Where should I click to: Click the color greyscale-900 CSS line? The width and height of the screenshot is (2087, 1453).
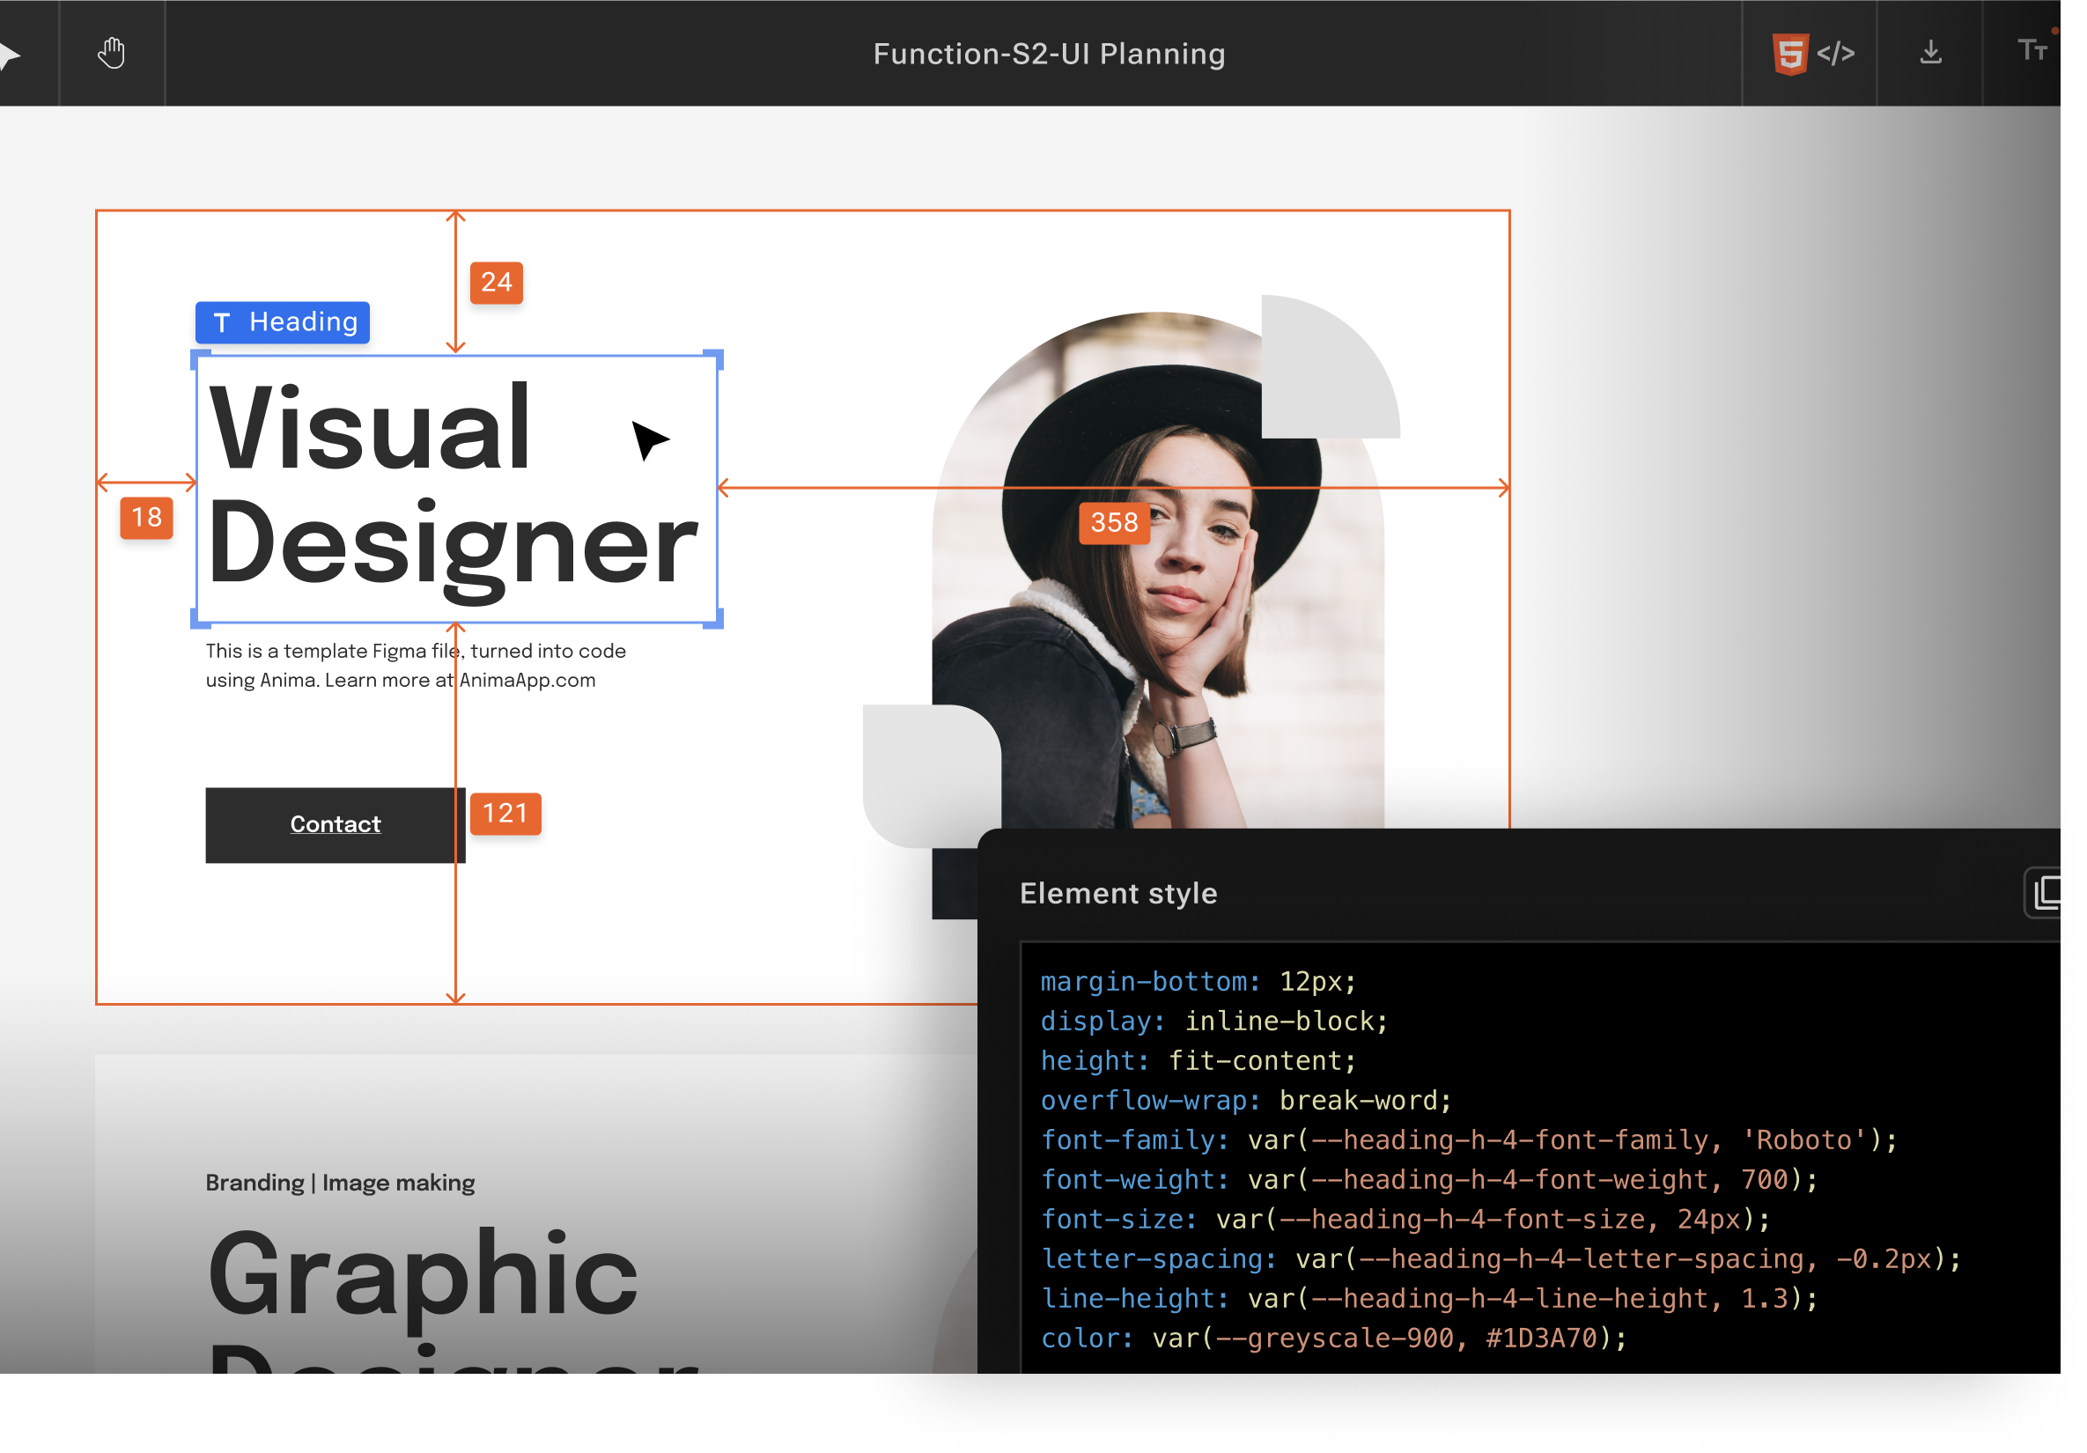point(1332,1338)
